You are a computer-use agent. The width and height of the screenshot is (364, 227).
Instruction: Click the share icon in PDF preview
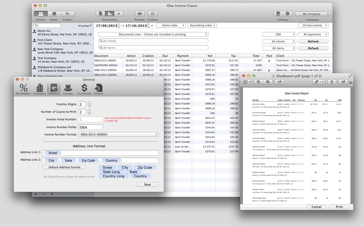279,82
